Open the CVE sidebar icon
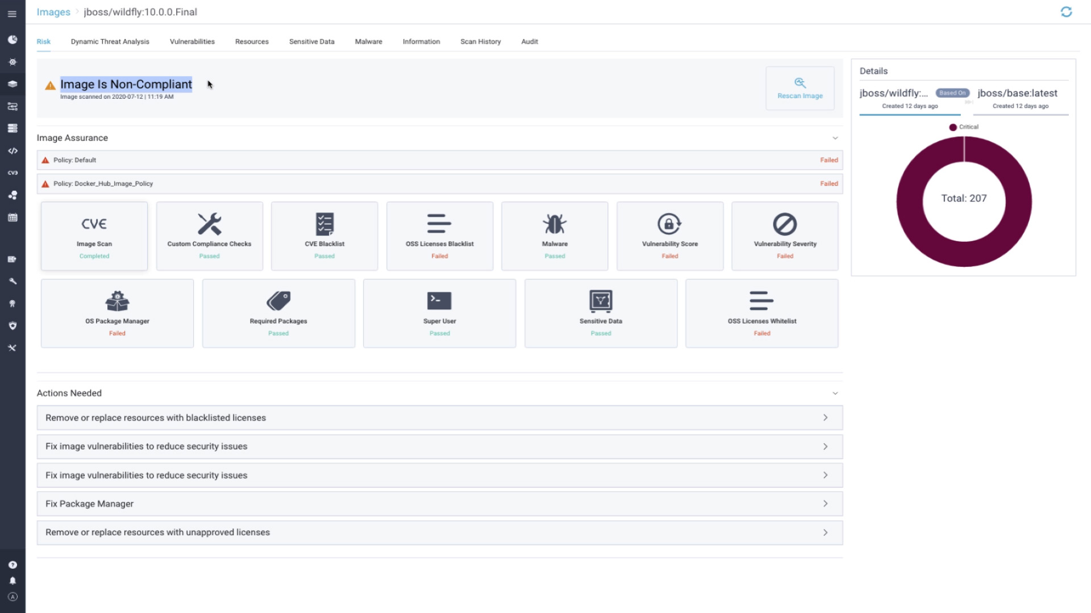 click(13, 173)
